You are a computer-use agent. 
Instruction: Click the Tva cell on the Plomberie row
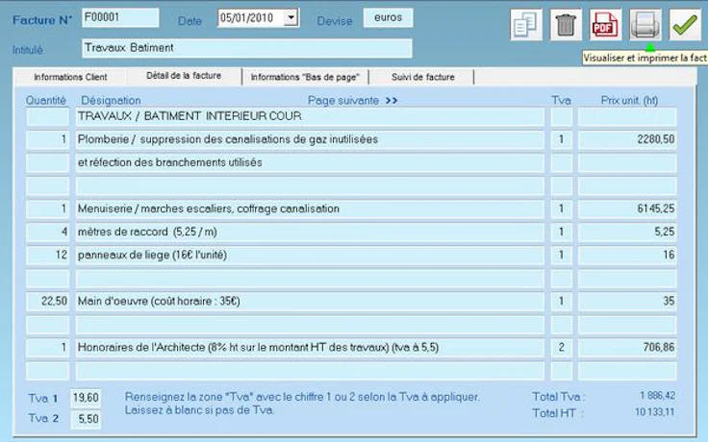(561, 140)
